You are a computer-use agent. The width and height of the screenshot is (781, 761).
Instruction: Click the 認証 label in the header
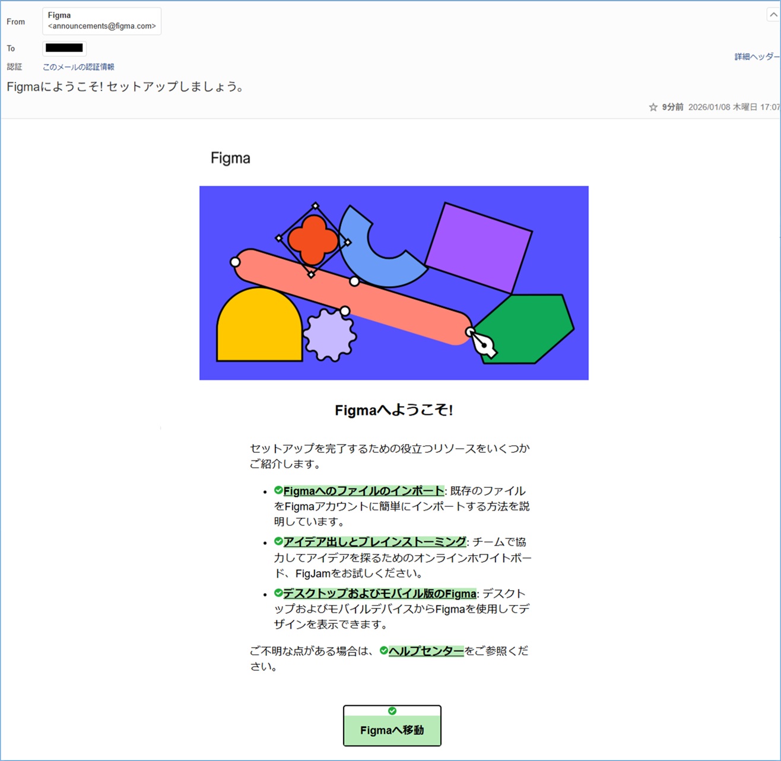14,67
